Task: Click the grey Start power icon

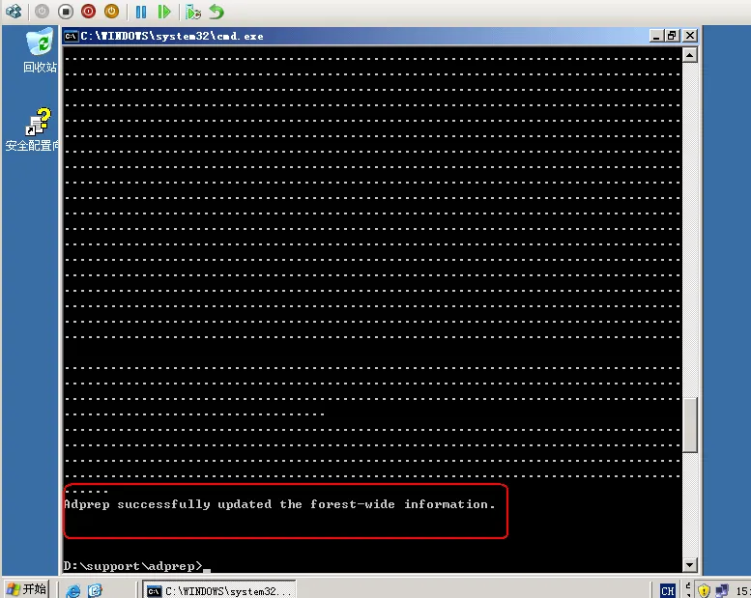Action: point(43,11)
